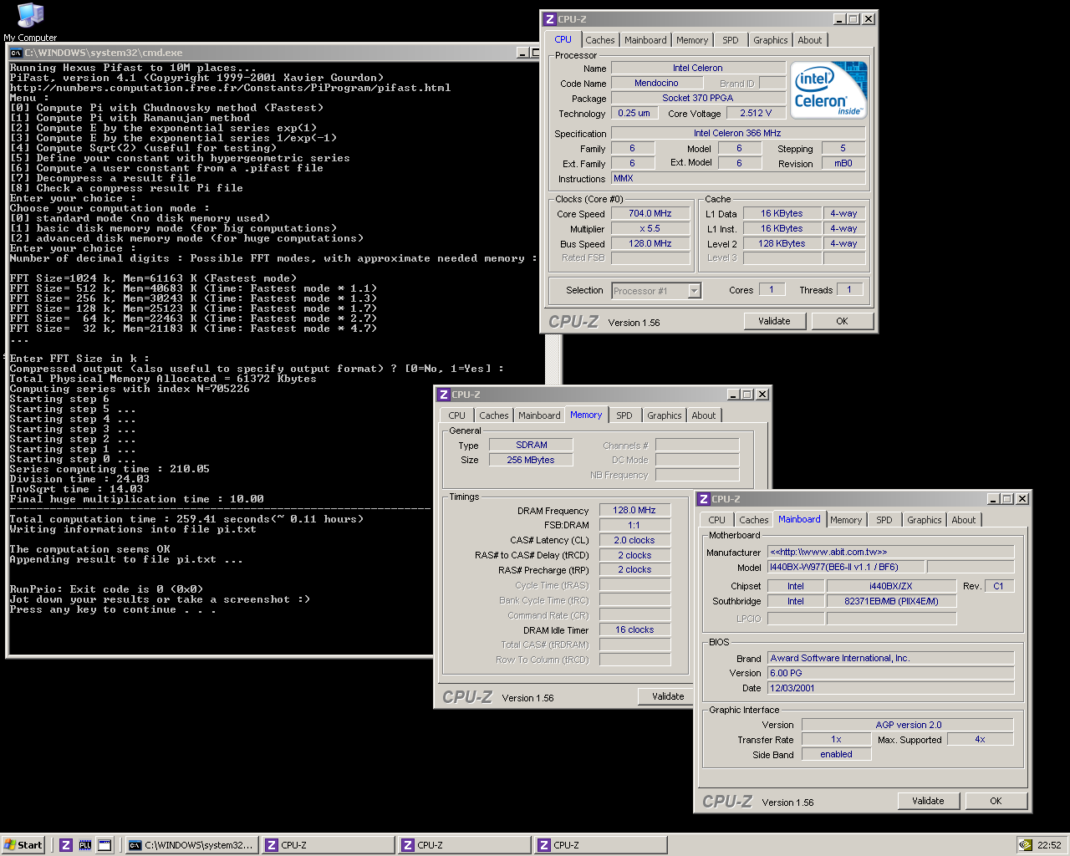Click the x 5.5 multiplier value

click(650, 229)
